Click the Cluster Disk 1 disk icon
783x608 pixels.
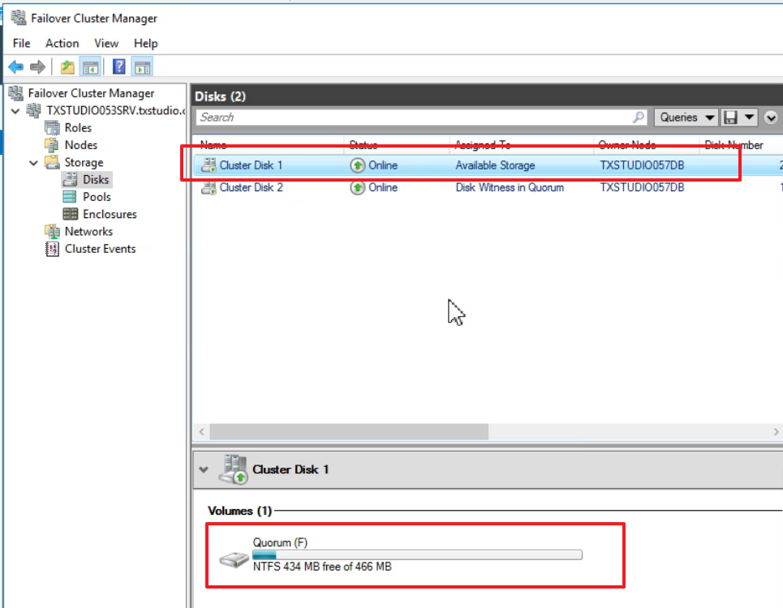point(209,165)
